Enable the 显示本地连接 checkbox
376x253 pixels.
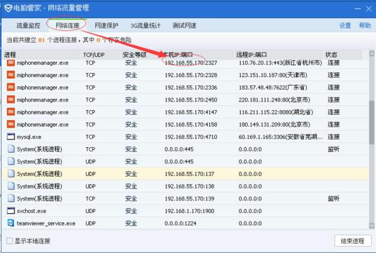tap(9, 241)
